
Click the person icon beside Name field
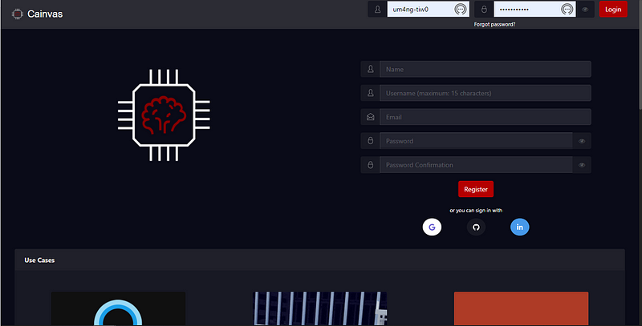(x=371, y=69)
